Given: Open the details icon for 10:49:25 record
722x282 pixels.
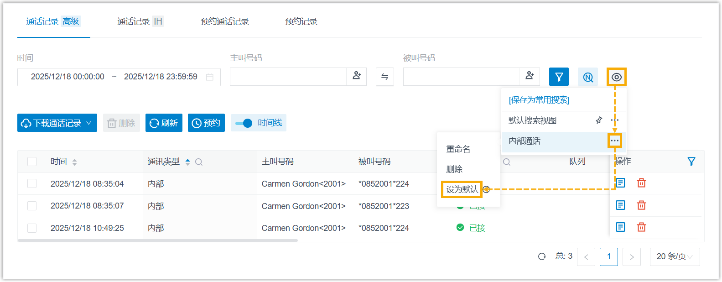Looking at the screenshot, I should point(620,227).
